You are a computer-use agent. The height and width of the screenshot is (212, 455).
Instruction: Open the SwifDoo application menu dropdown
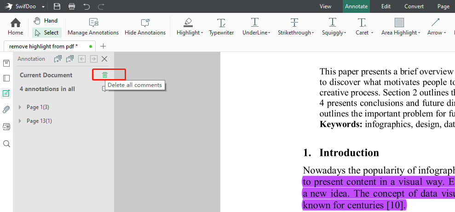point(43,7)
